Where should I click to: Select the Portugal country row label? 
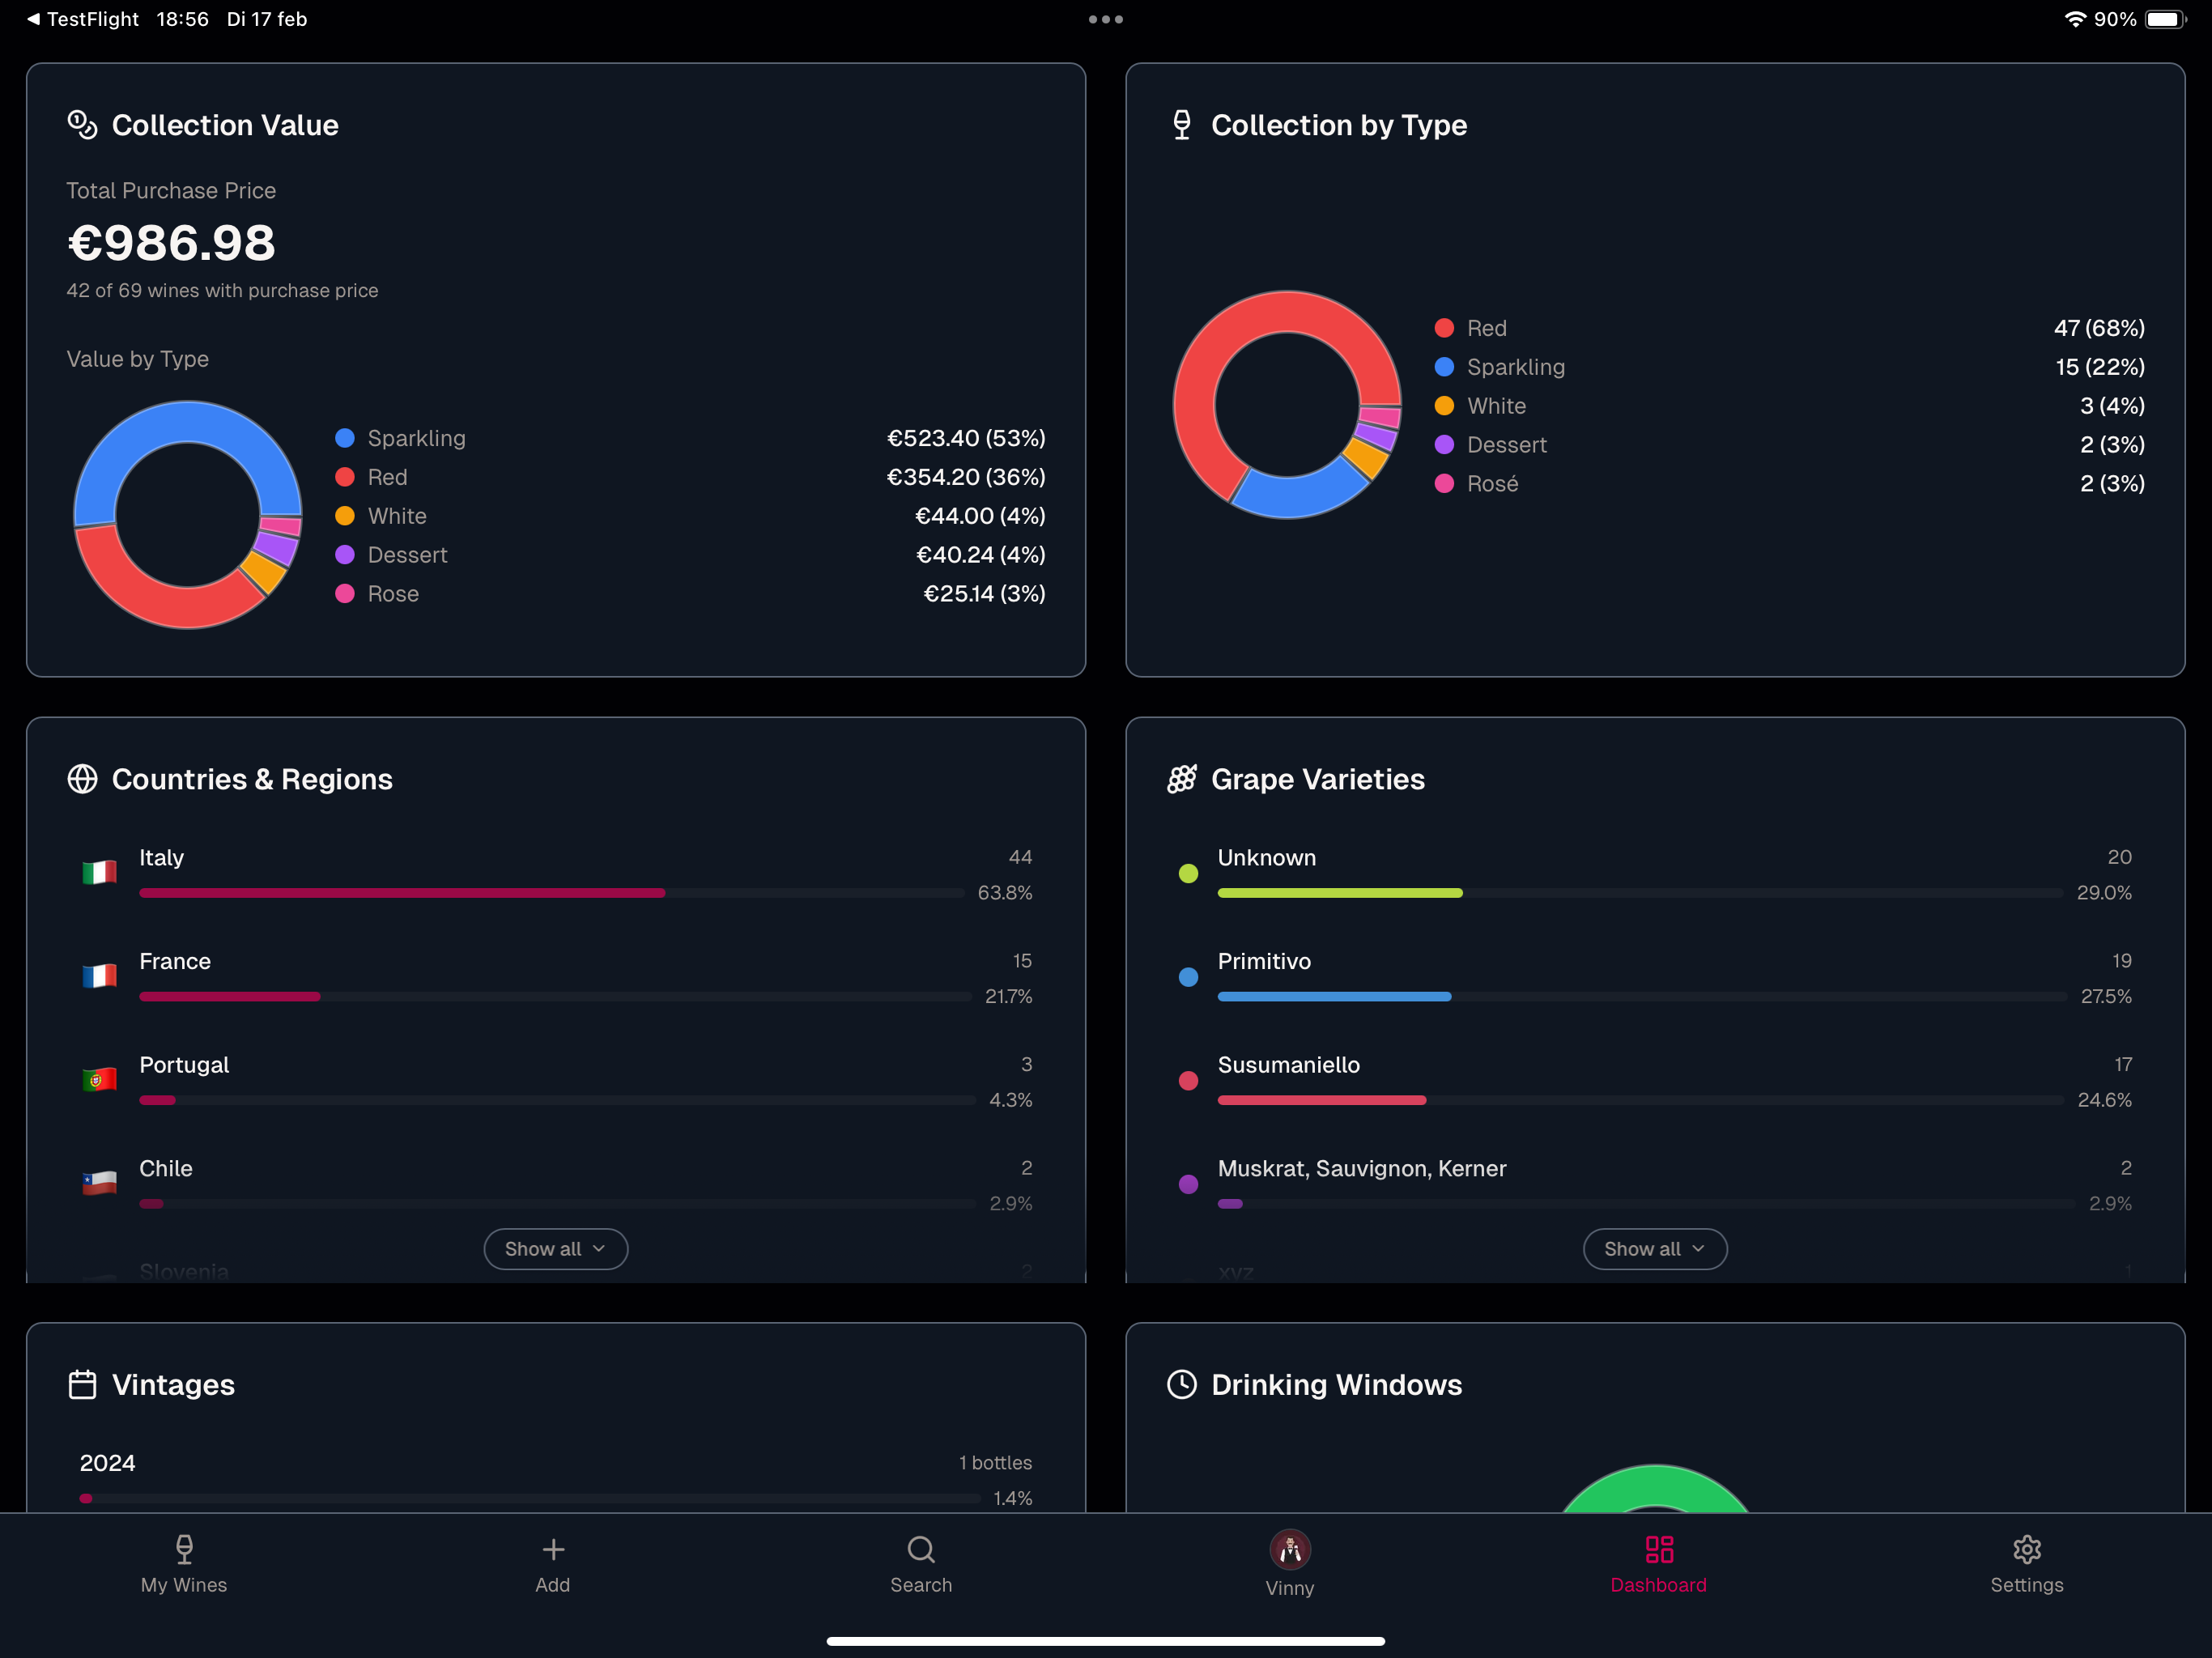pyautogui.click(x=184, y=1065)
